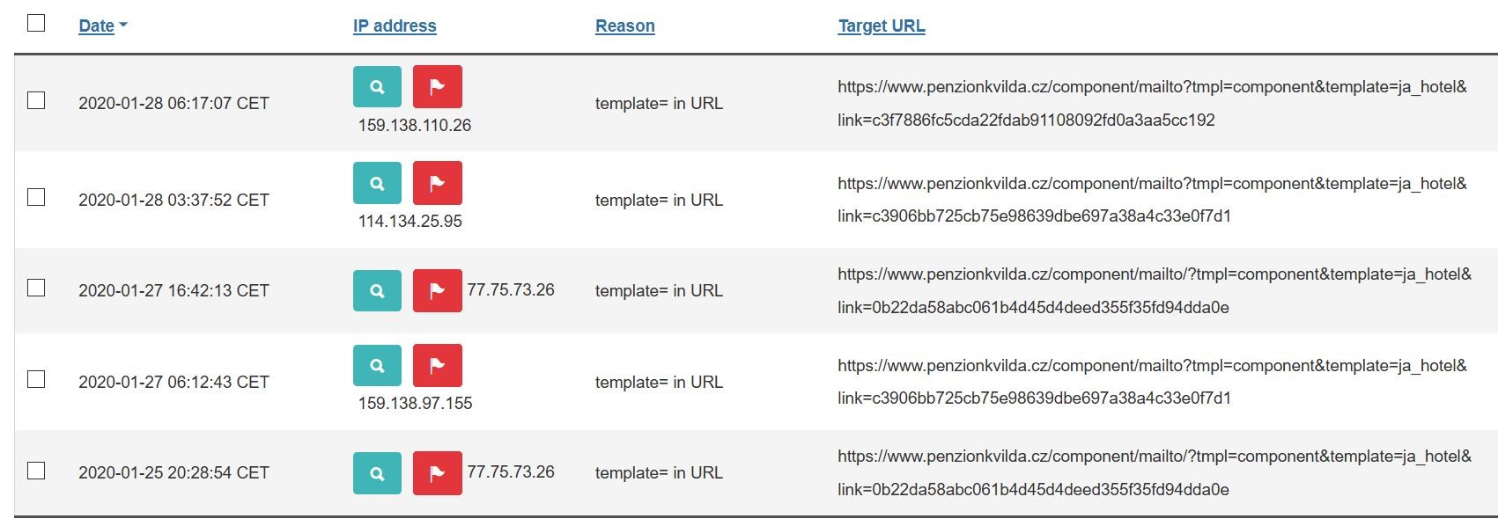
Task: Search IP 159.138.97.155 using magnifier icon
Action: point(377,365)
